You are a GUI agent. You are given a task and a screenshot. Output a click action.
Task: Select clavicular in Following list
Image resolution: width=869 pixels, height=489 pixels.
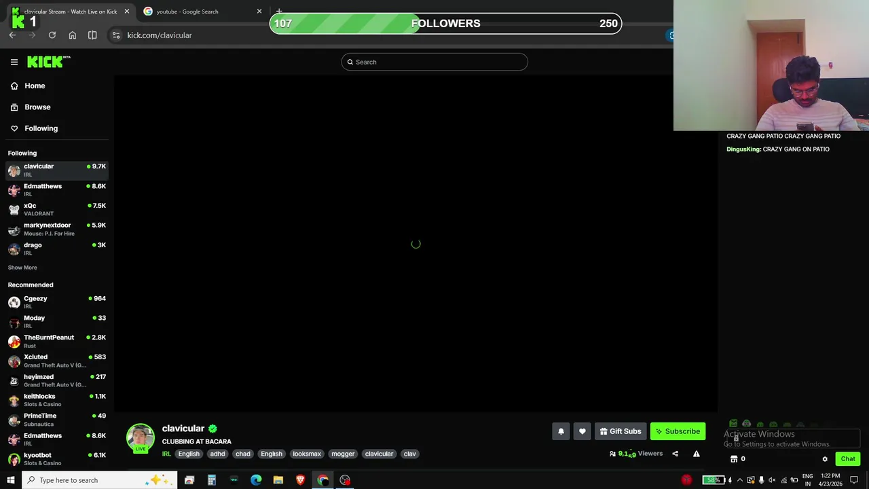pyautogui.click(x=57, y=170)
